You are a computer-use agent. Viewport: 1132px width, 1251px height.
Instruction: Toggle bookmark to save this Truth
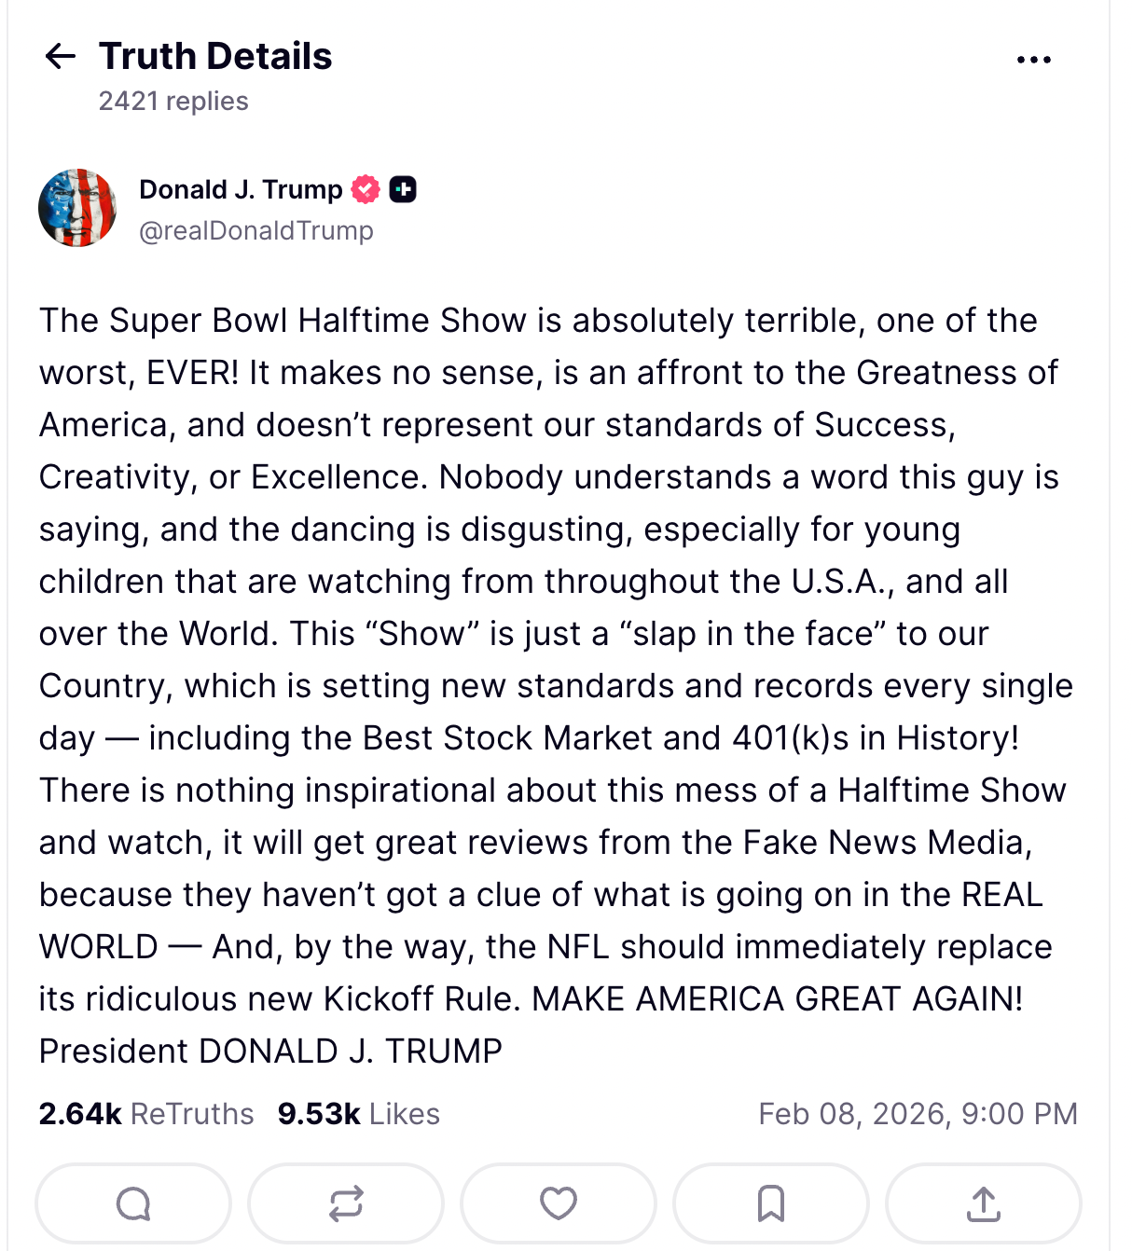pyautogui.click(x=769, y=1203)
